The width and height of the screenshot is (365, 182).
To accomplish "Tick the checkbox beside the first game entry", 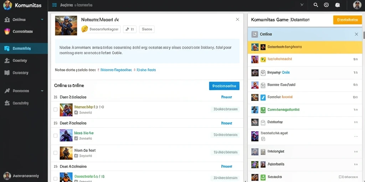I will 55,109.
